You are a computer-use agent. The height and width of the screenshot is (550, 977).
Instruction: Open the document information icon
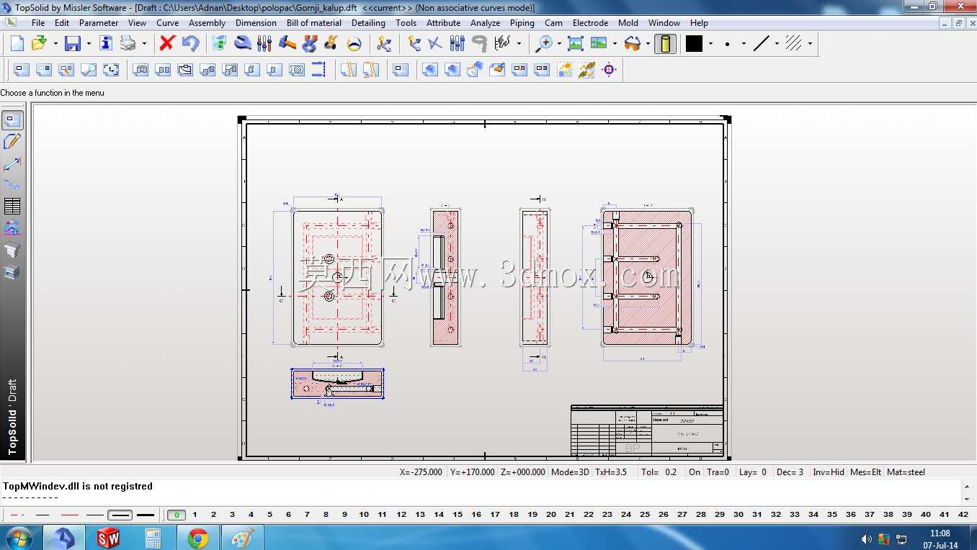point(106,44)
